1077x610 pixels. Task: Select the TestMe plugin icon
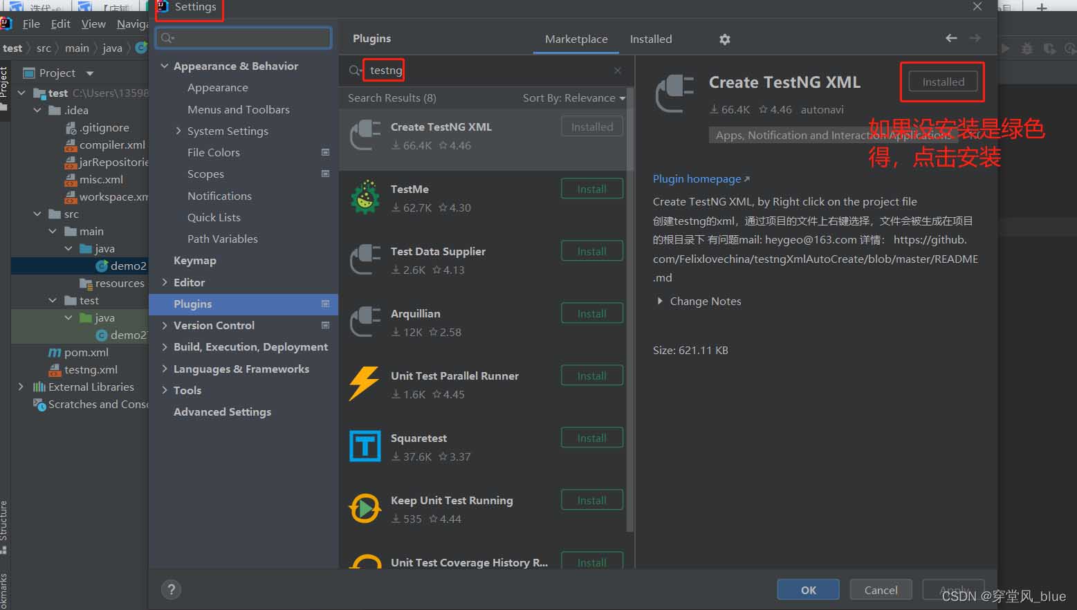tap(365, 198)
